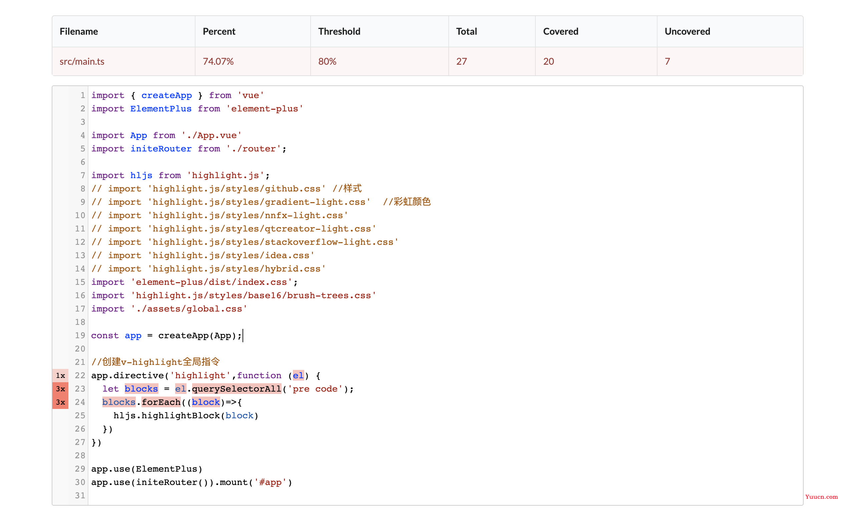Click the commented qtcreator-light.css import line
This screenshot has height=515, width=842.
pyautogui.click(x=234, y=228)
